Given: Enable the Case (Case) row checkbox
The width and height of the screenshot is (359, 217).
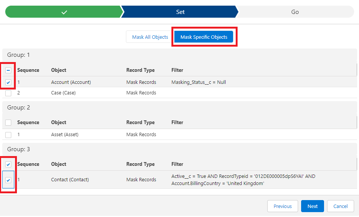Looking at the screenshot, I should (8, 93).
